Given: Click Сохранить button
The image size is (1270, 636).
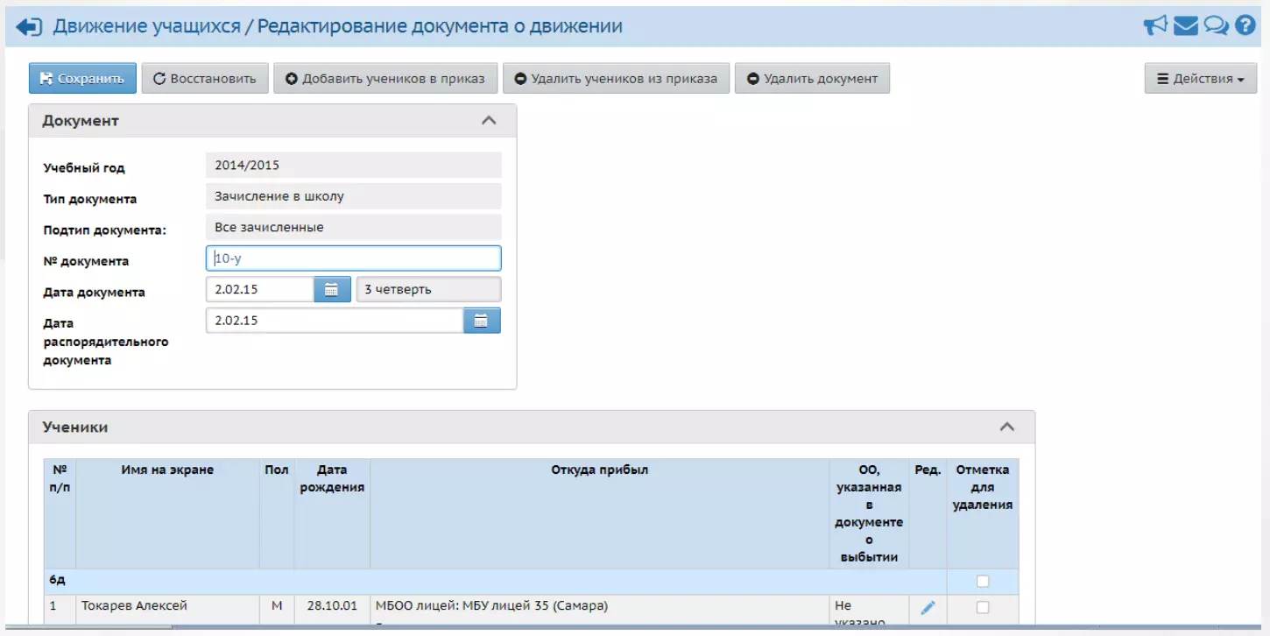Looking at the screenshot, I should [x=82, y=78].
